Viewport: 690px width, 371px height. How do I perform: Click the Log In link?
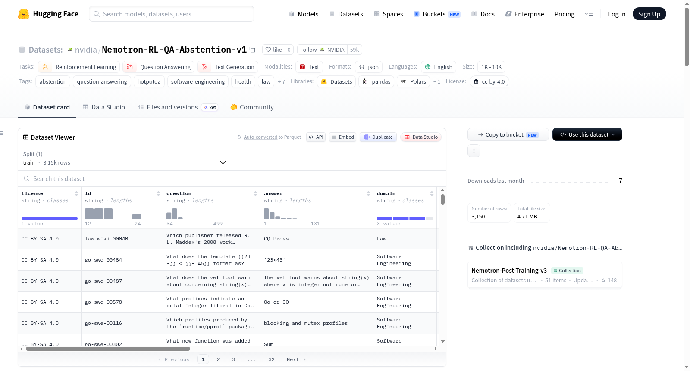tap(617, 14)
